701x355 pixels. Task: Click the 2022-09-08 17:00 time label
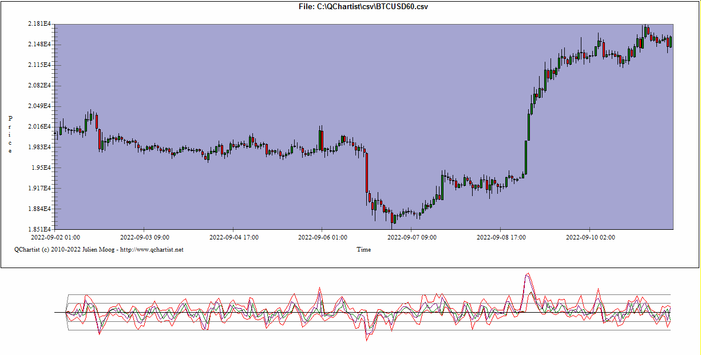click(501, 237)
